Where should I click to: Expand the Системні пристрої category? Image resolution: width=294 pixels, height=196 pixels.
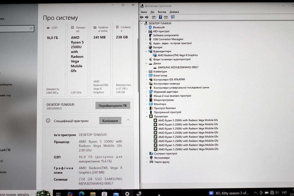[x=147, y=154]
